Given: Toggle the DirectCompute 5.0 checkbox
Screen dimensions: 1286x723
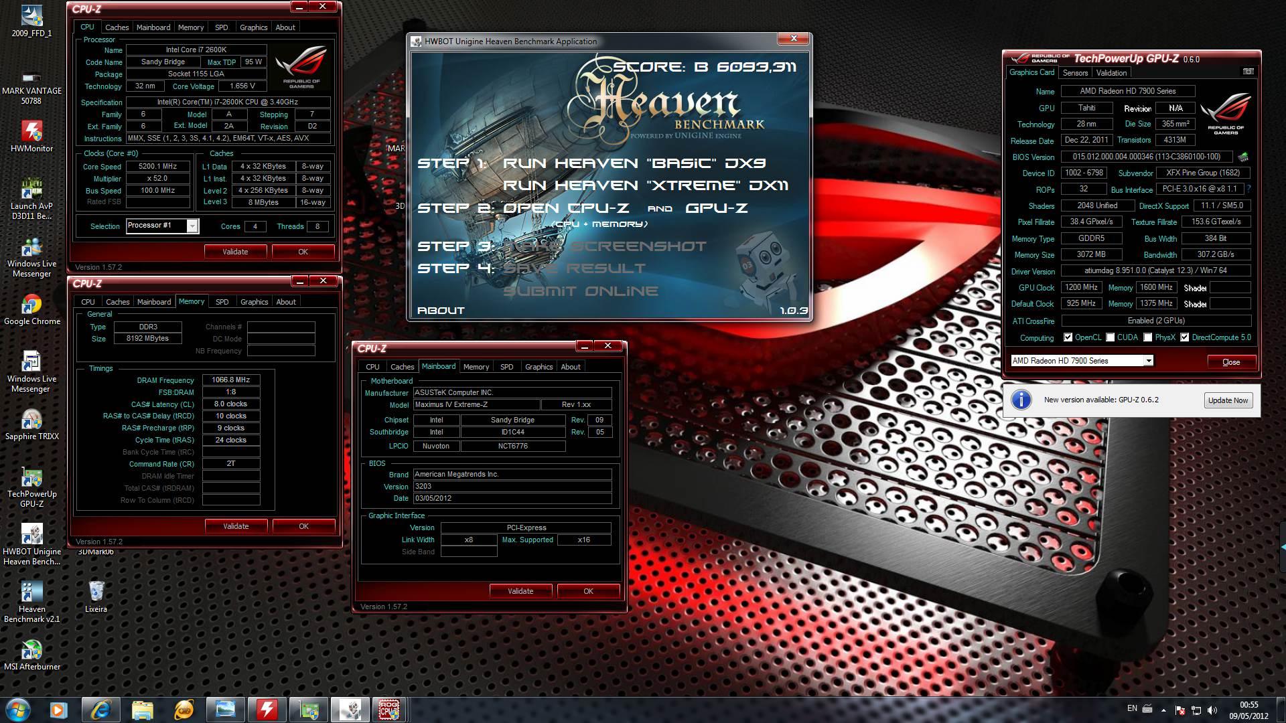Looking at the screenshot, I should tap(1184, 337).
